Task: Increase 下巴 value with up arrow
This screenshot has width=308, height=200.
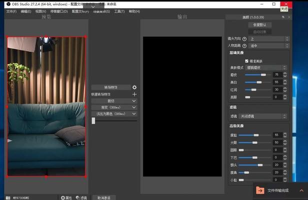Action: pos(285,156)
